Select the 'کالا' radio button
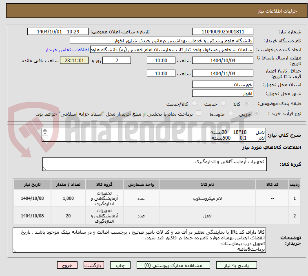Image resolution: width=308 pixels, height=276 pixels. (246, 103)
